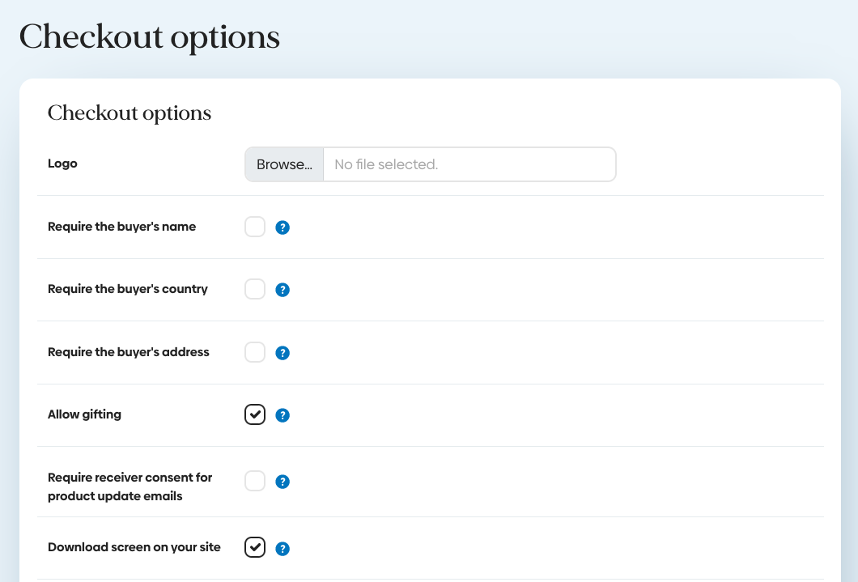Image resolution: width=858 pixels, height=582 pixels.
Task: Uncheck the Allow gifting checkbox
Action: tap(255, 414)
